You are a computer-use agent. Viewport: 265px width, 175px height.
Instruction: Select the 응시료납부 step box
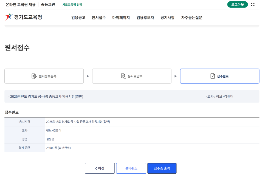(x=132, y=76)
